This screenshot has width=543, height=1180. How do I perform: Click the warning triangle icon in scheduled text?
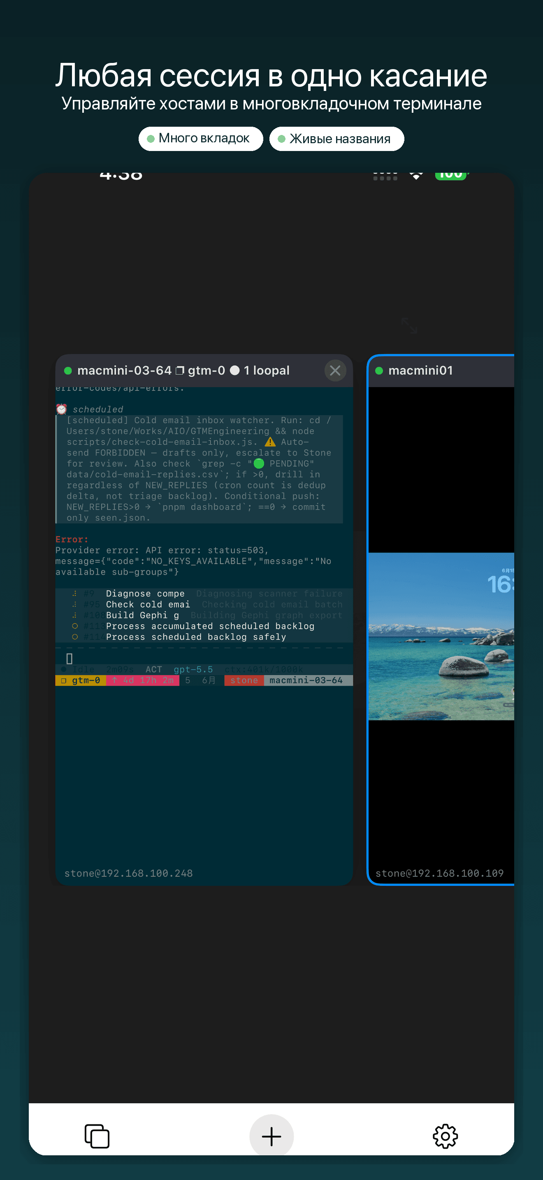pyautogui.click(x=270, y=441)
